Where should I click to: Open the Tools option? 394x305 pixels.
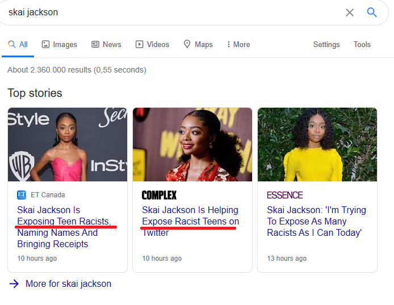(x=362, y=44)
